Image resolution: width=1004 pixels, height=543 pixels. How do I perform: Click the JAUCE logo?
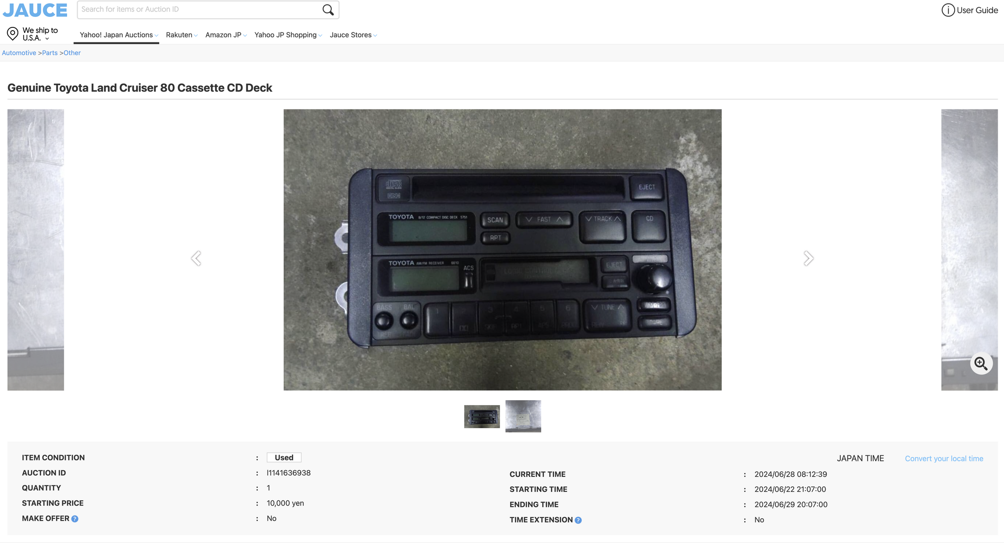[x=35, y=10]
